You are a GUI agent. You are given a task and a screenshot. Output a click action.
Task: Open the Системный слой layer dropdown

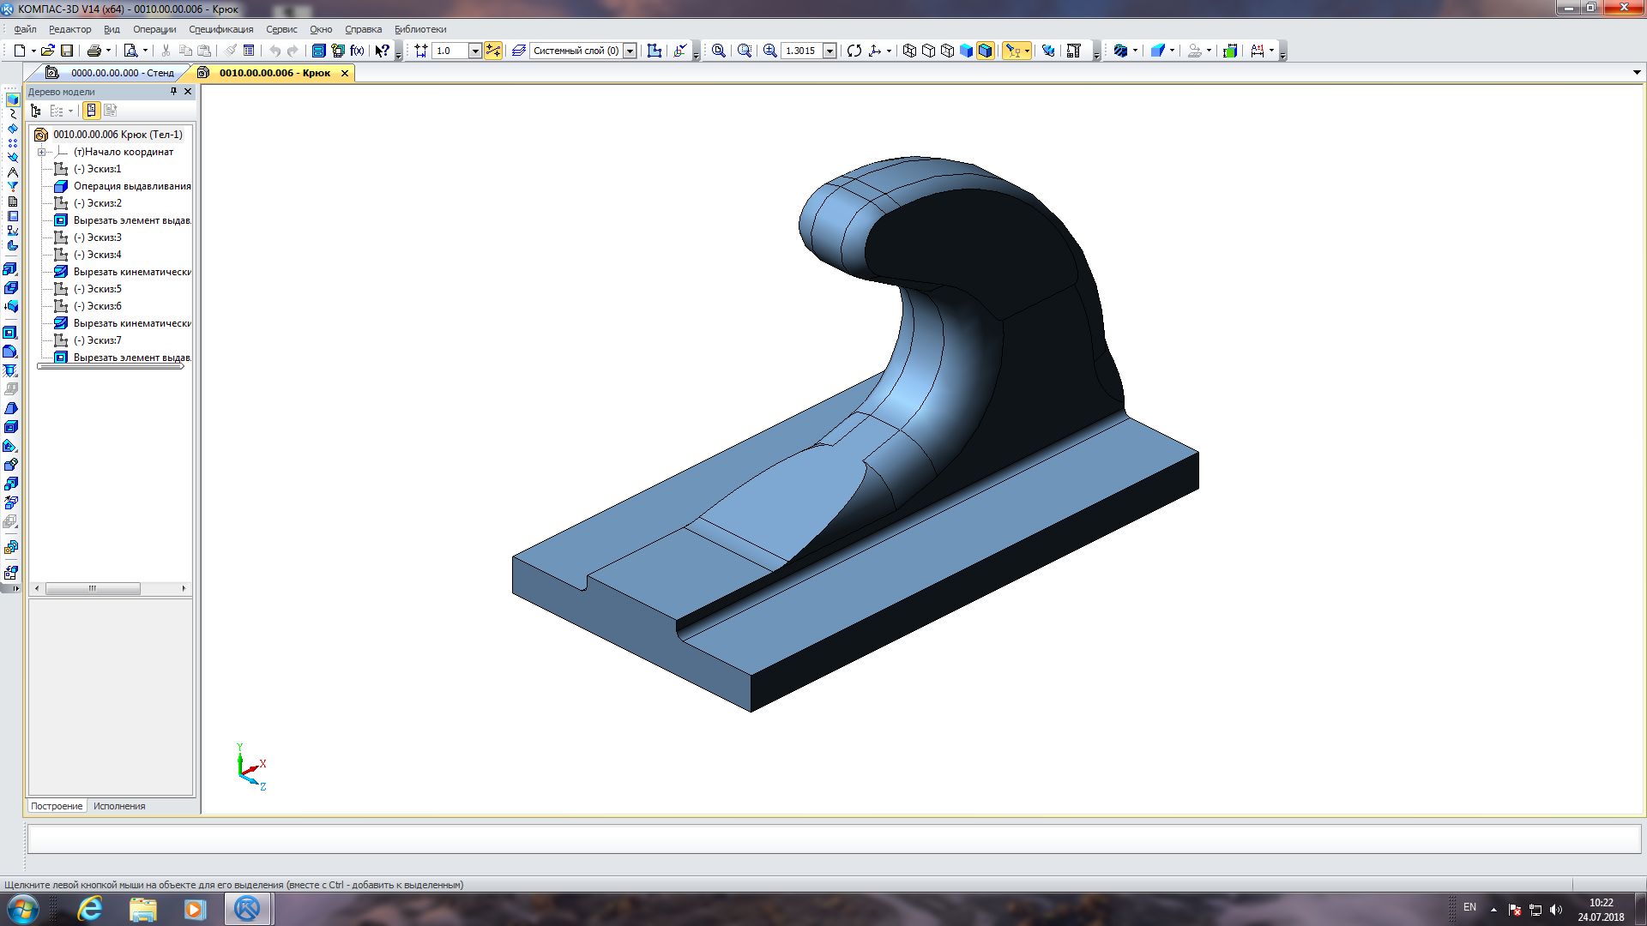630,51
